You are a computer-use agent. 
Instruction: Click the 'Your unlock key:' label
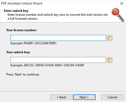click(18, 52)
